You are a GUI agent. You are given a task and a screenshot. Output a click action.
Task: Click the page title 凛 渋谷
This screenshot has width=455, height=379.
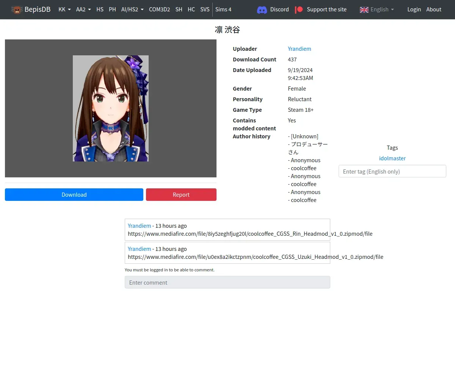227,30
